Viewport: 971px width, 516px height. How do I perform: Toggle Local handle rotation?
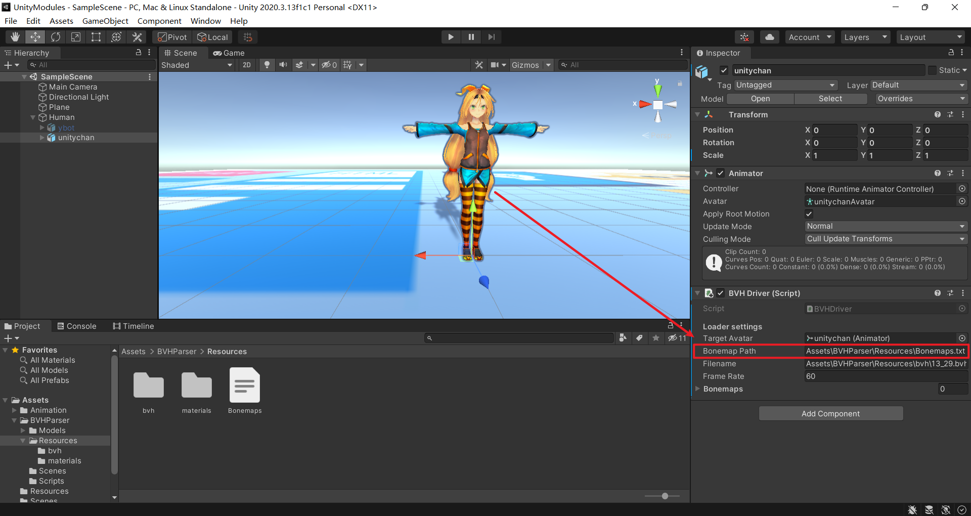click(x=212, y=37)
